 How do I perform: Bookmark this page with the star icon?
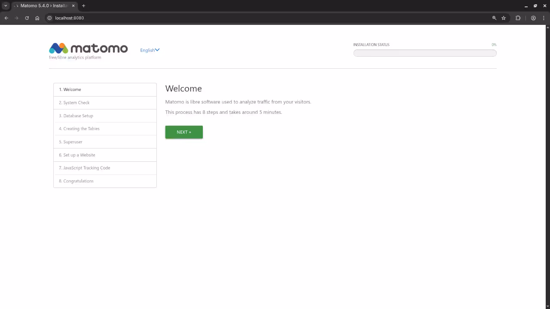coord(504,18)
